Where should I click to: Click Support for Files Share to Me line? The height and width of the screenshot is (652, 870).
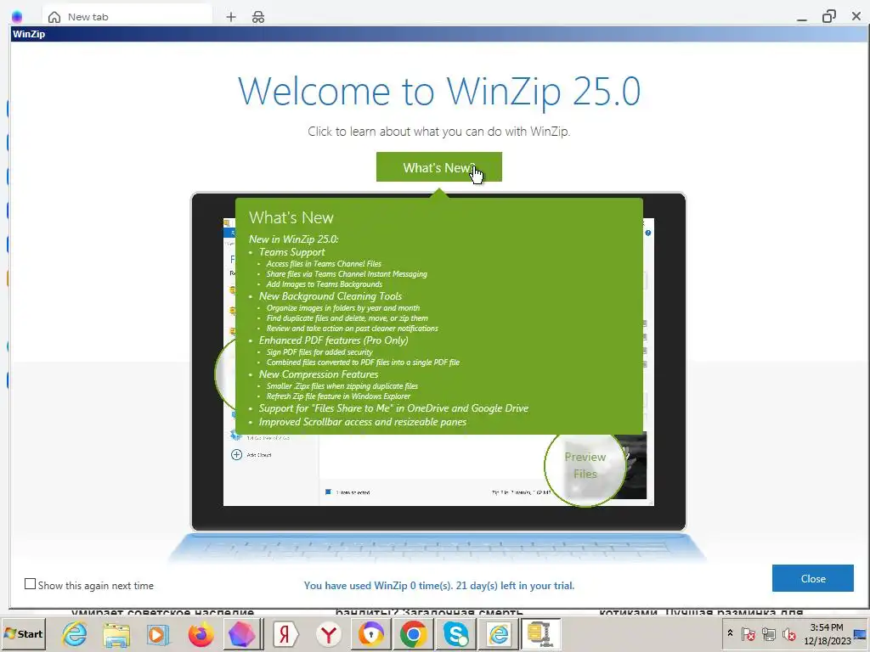[393, 408]
